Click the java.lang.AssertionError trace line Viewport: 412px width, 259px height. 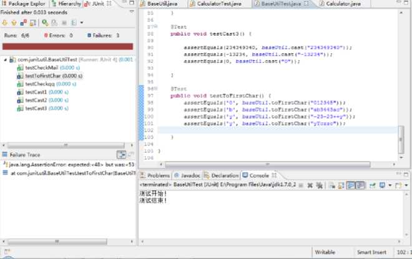click(x=69, y=165)
